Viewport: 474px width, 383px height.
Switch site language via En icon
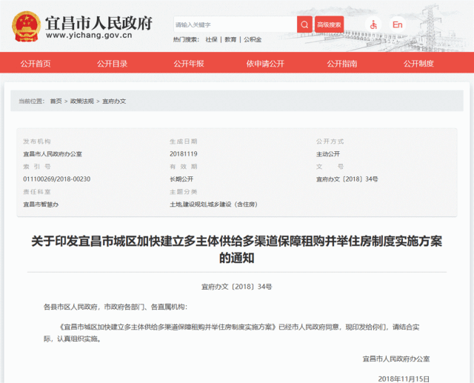[x=397, y=24]
